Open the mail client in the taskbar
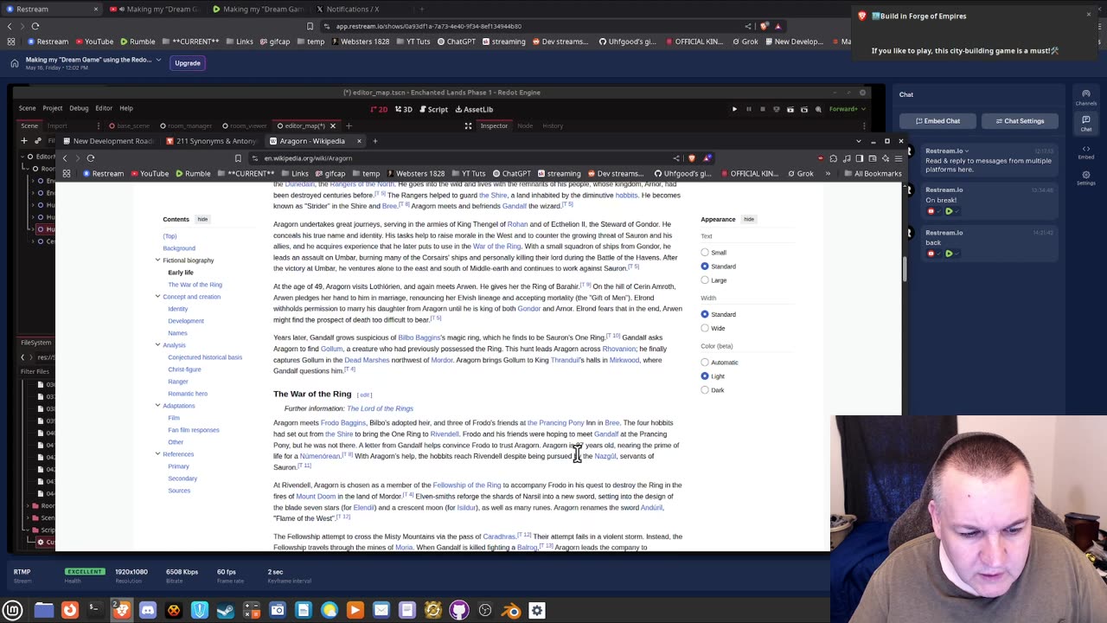This screenshot has height=623, width=1107. [x=381, y=610]
